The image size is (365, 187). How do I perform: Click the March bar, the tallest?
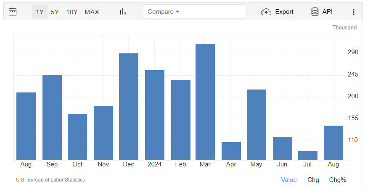coord(205,102)
